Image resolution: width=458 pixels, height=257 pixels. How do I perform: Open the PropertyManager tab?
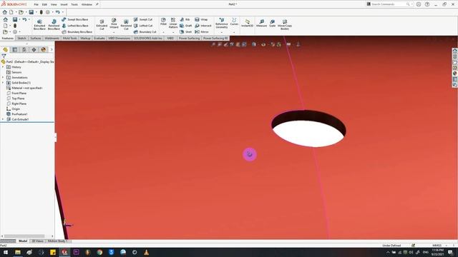(15, 49)
